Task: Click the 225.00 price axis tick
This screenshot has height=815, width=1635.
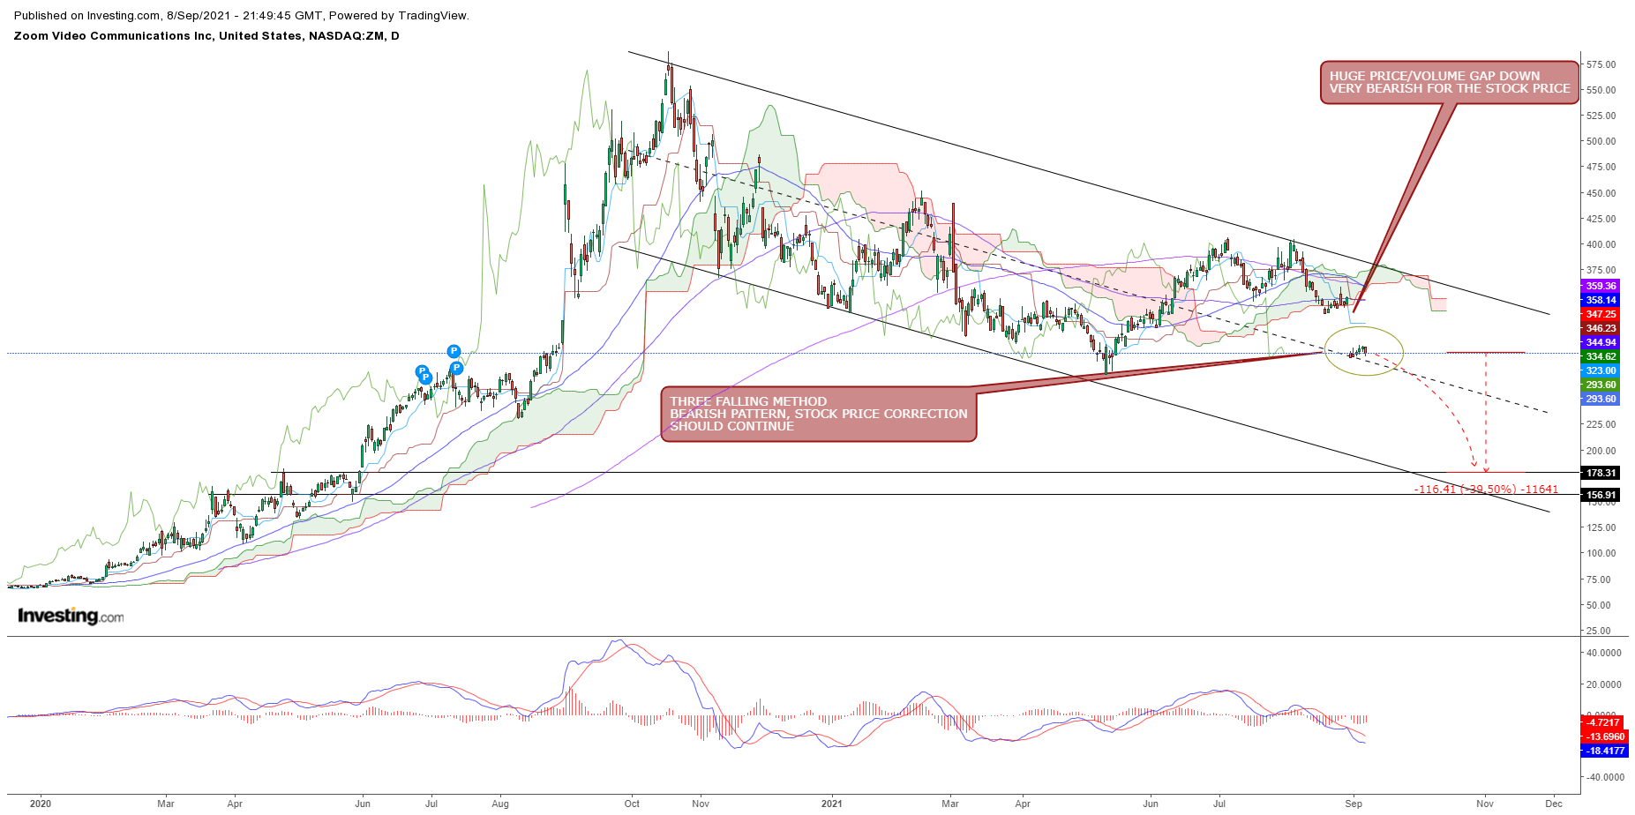Action: 1601,424
